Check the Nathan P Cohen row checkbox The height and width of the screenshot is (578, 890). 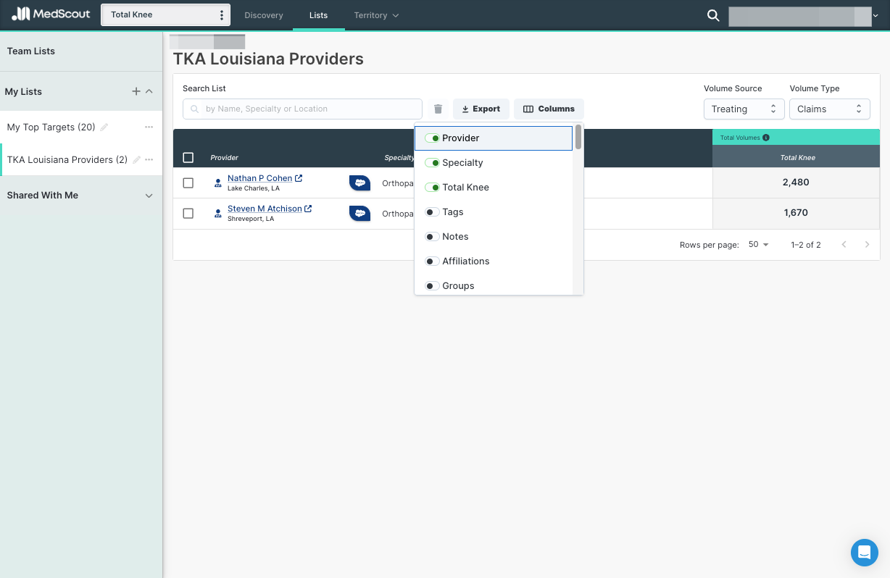pos(188,183)
